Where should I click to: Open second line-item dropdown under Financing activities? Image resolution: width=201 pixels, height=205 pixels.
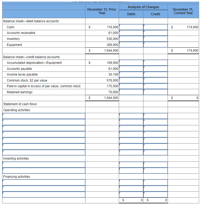point(44,188)
